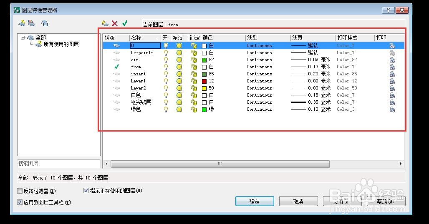Open color picker for insert swatch 85
This screenshot has height=224, width=429.
(204, 74)
